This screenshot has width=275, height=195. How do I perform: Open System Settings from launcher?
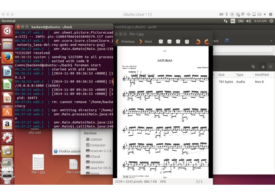point(7,138)
